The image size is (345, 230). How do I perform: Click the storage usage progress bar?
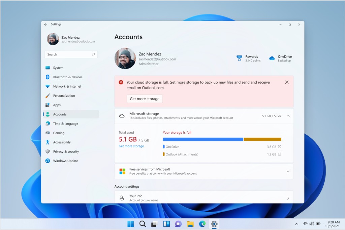coord(222,139)
